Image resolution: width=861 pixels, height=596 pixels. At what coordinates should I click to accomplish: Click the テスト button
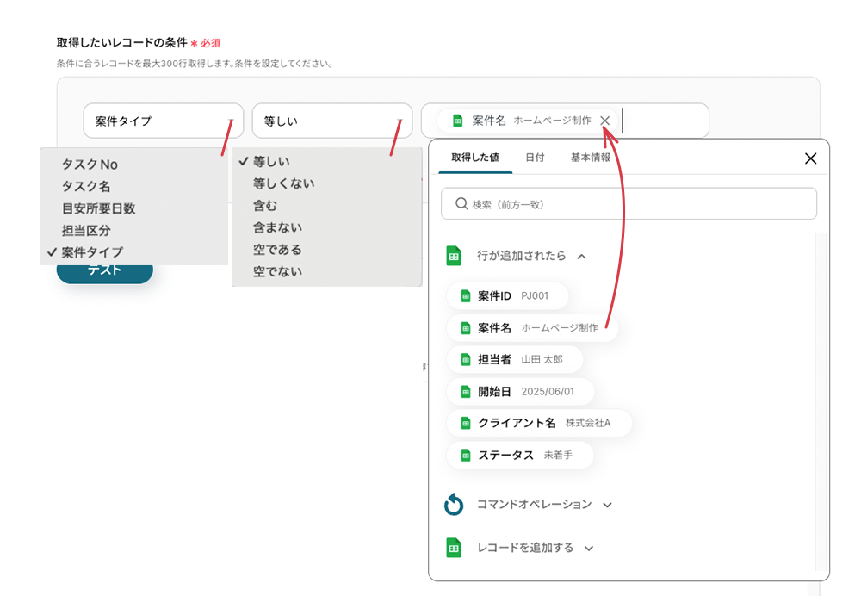pos(104,270)
